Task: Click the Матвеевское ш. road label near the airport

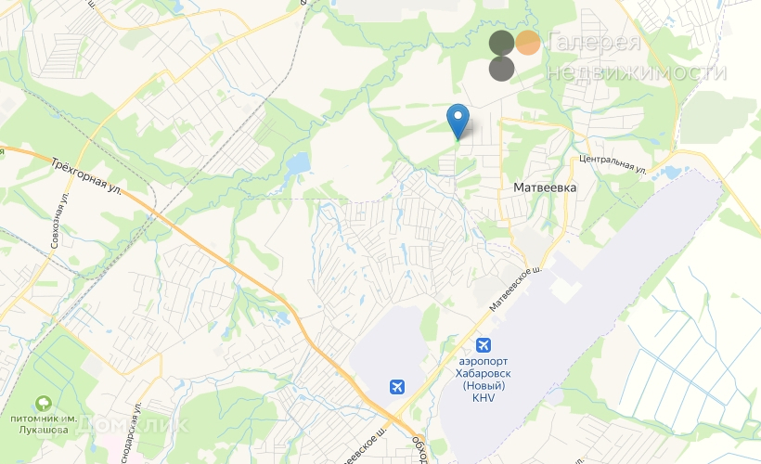Action: pos(515,289)
